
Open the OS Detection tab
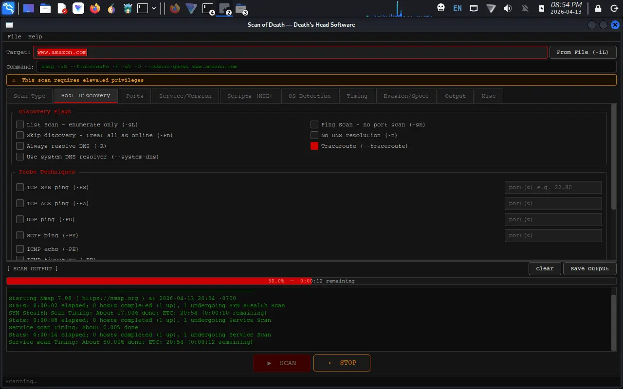point(310,96)
